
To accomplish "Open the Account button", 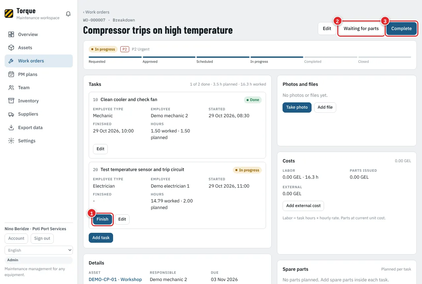I will click(16, 238).
